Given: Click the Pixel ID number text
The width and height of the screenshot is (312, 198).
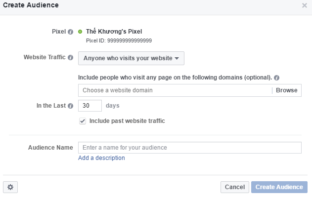Looking at the screenshot, I should pos(119,40).
